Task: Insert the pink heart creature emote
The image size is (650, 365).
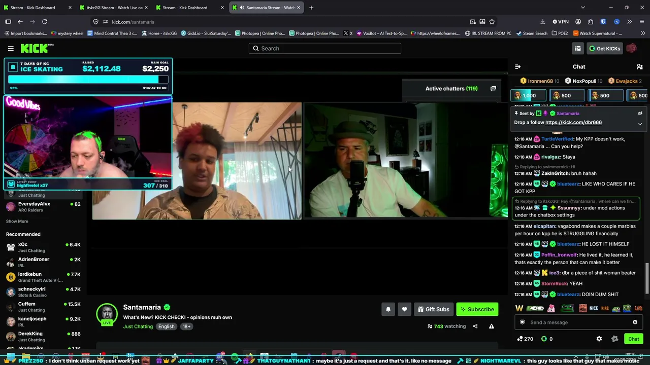Action: pos(551,308)
